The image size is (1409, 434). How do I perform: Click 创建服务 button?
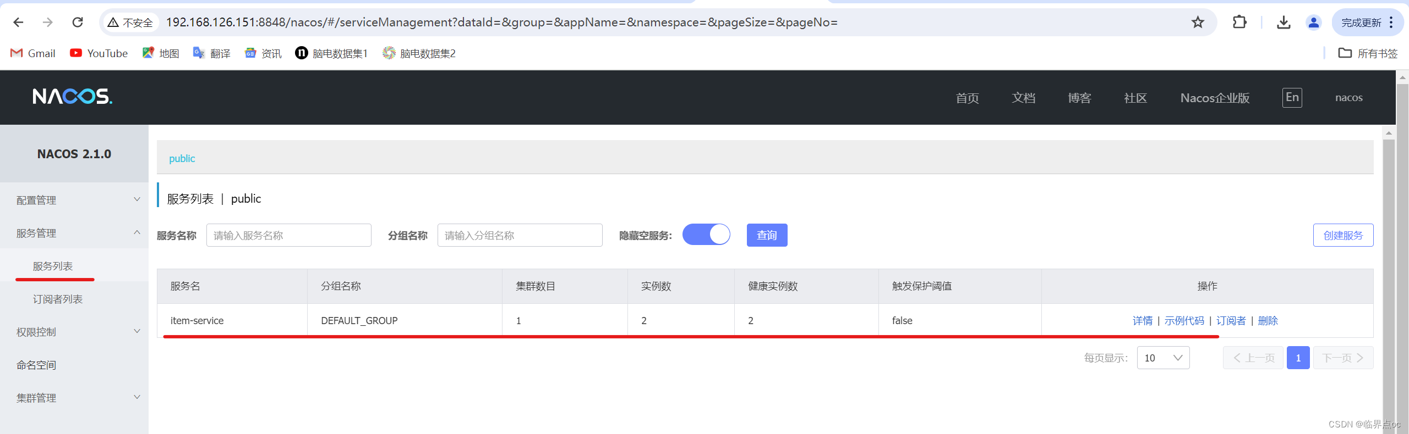1343,235
